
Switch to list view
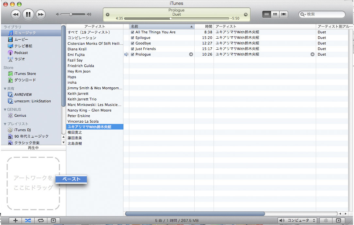[x=266, y=14]
